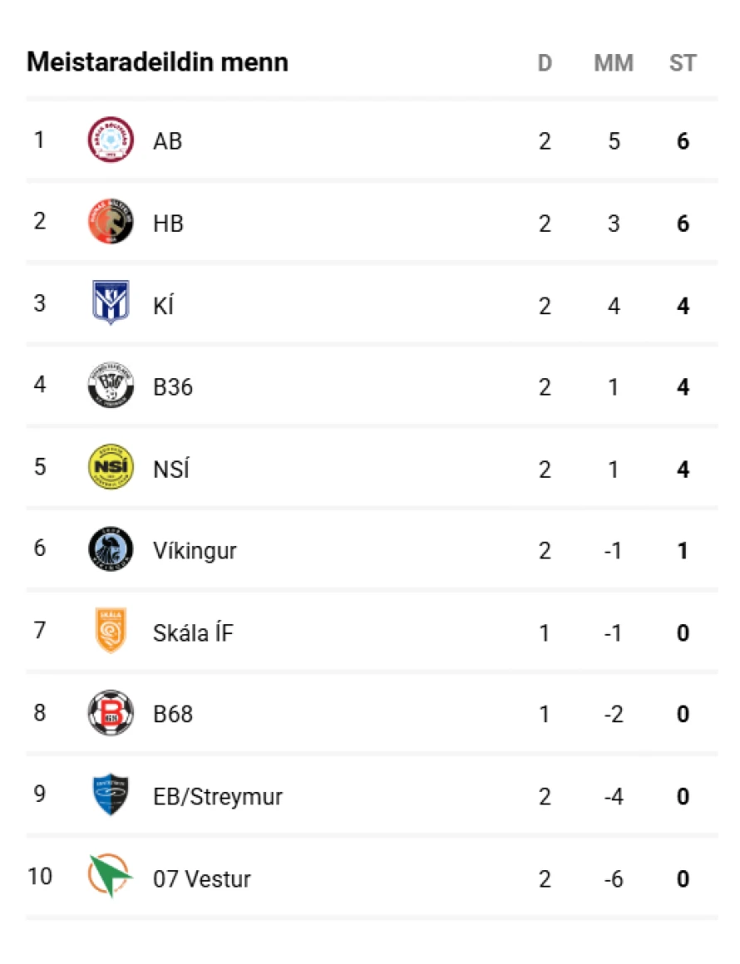Open the B36 club badge
This screenshot has width=740, height=964.
[x=111, y=386]
